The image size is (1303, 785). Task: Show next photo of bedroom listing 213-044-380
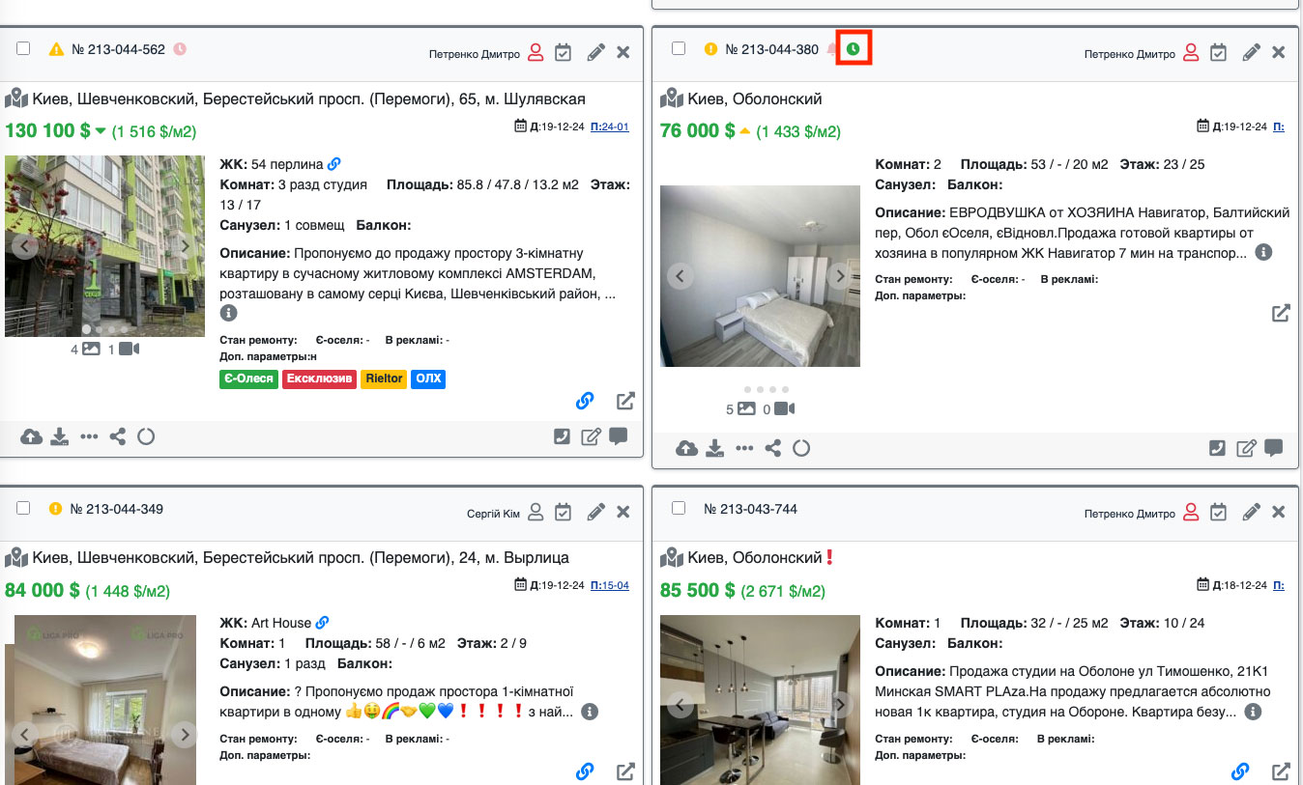840,276
